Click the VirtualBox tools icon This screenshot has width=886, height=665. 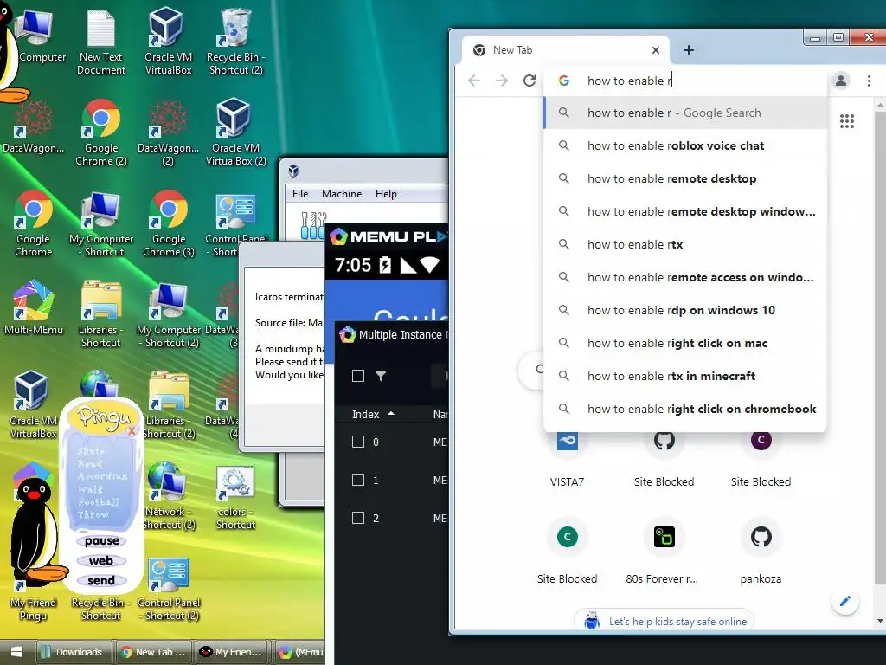[313, 226]
